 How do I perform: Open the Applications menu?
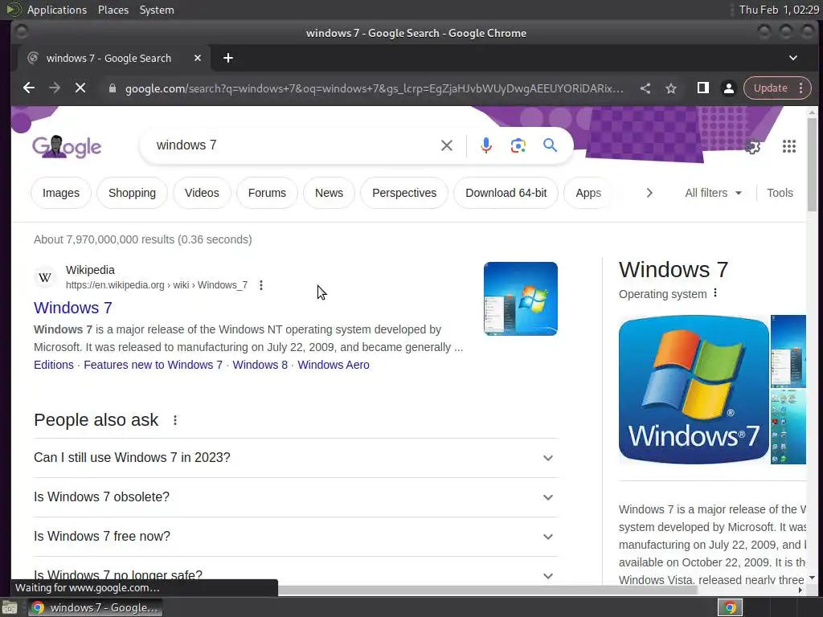tap(57, 10)
